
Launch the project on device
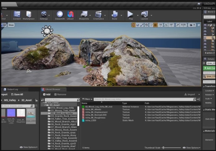pos(144,15)
